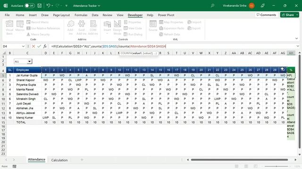Switch to the Insert tab
Image resolution: width=302 pixels, height=169 pixels.
pyautogui.click(x=33, y=15)
